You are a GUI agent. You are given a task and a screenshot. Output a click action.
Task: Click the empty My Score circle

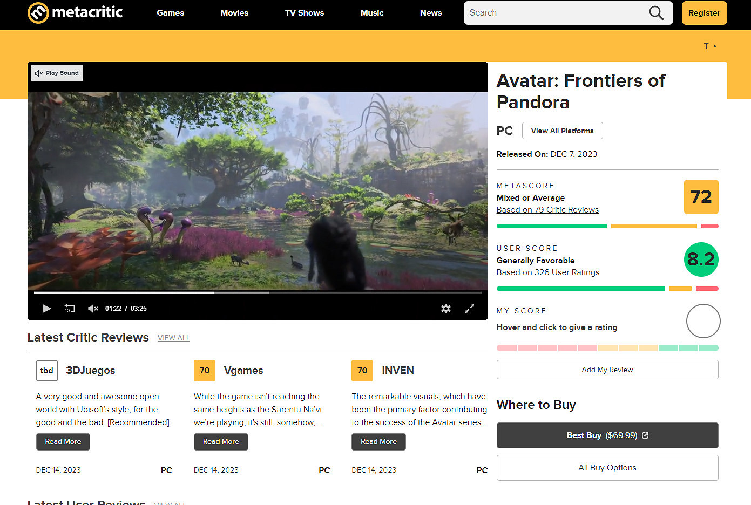pos(703,321)
